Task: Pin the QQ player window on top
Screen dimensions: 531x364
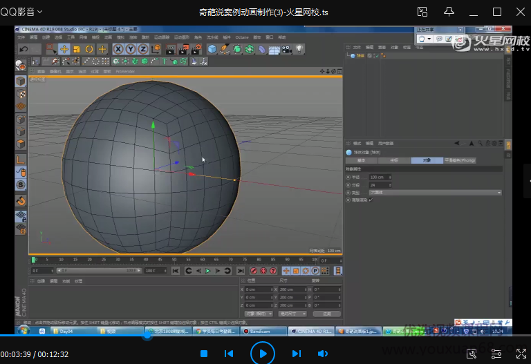Action: coord(449,12)
